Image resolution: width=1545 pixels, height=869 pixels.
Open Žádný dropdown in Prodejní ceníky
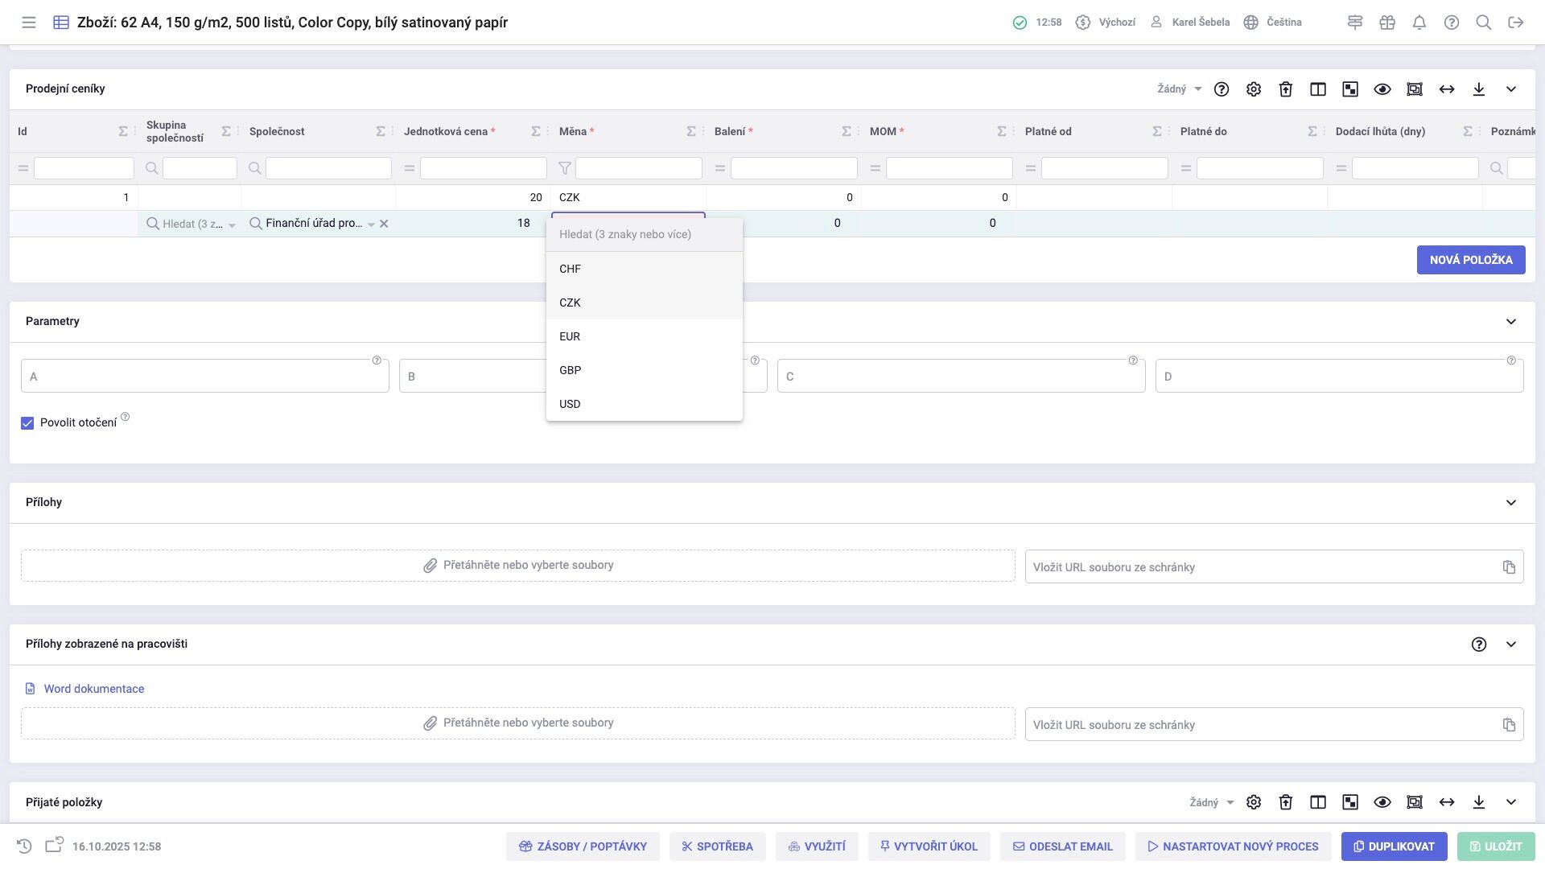coord(1179,89)
